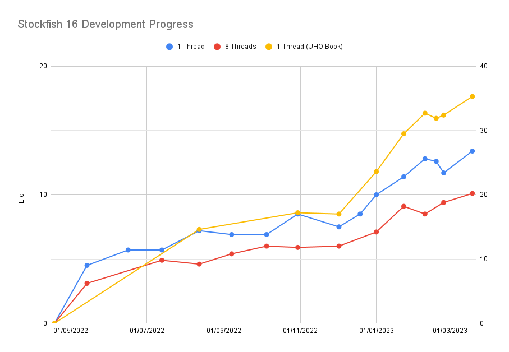Click the rightmost blue data point
This screenshot has height=352, width=509.
click(x=472, y=151)
